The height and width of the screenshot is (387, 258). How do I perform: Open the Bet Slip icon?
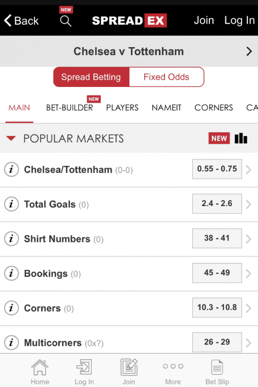point(217,367)
